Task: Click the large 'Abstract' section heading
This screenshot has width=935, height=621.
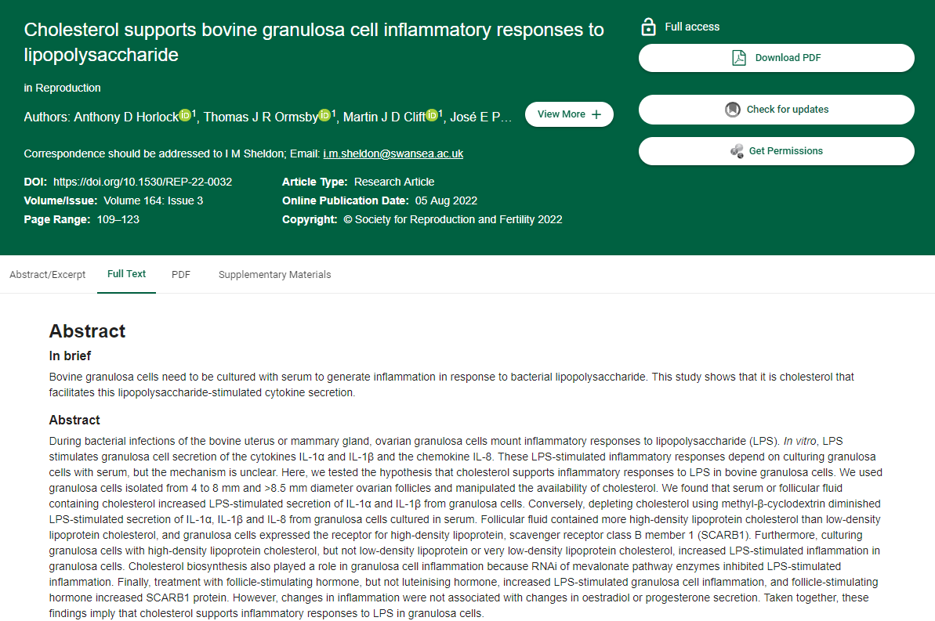Action: pos(87,331)
